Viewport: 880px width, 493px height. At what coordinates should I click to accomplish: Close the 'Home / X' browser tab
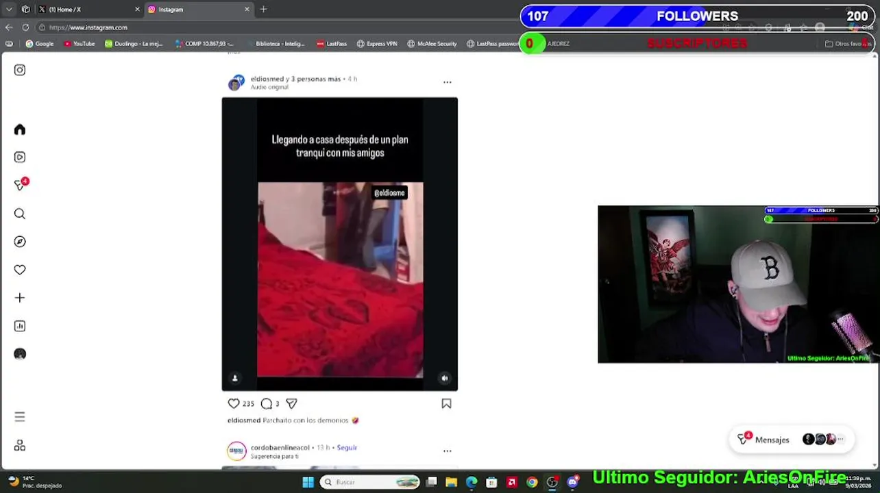click(x=137, y=10)
